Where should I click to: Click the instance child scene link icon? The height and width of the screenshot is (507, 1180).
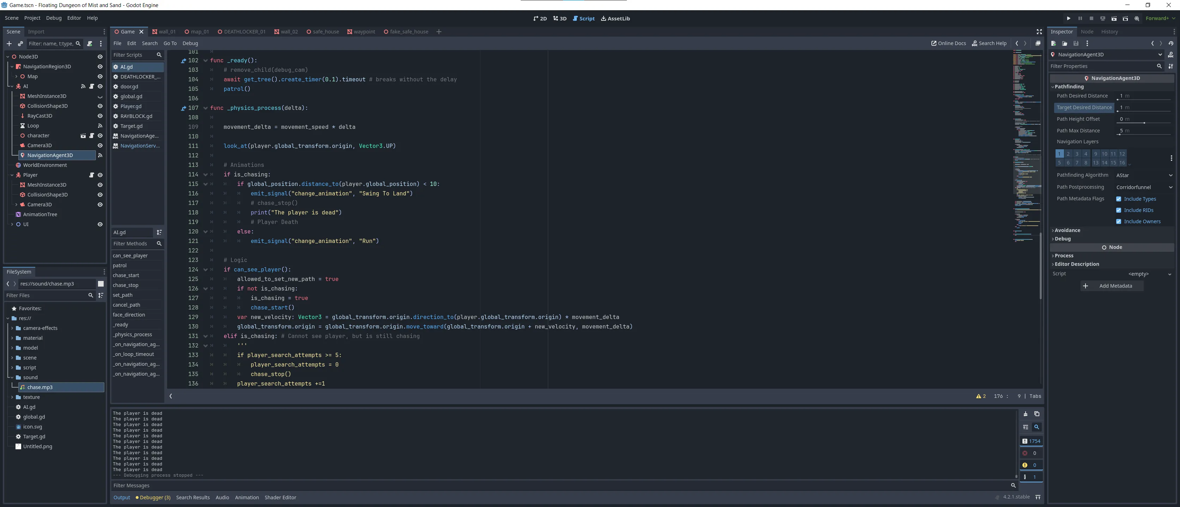(20, 43)
